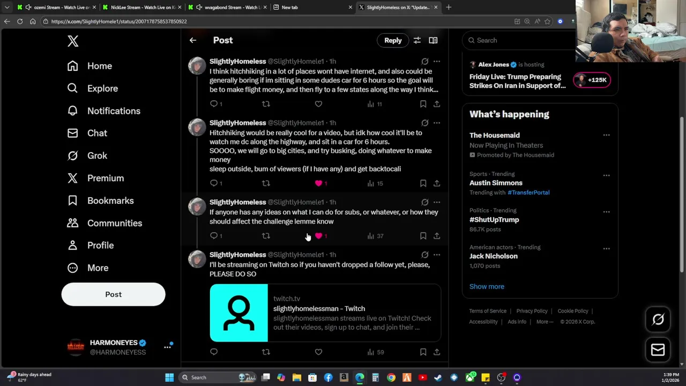The width and height of the screenshot is (686, 386).
Task: Click the X search input field
Action: 520,40
